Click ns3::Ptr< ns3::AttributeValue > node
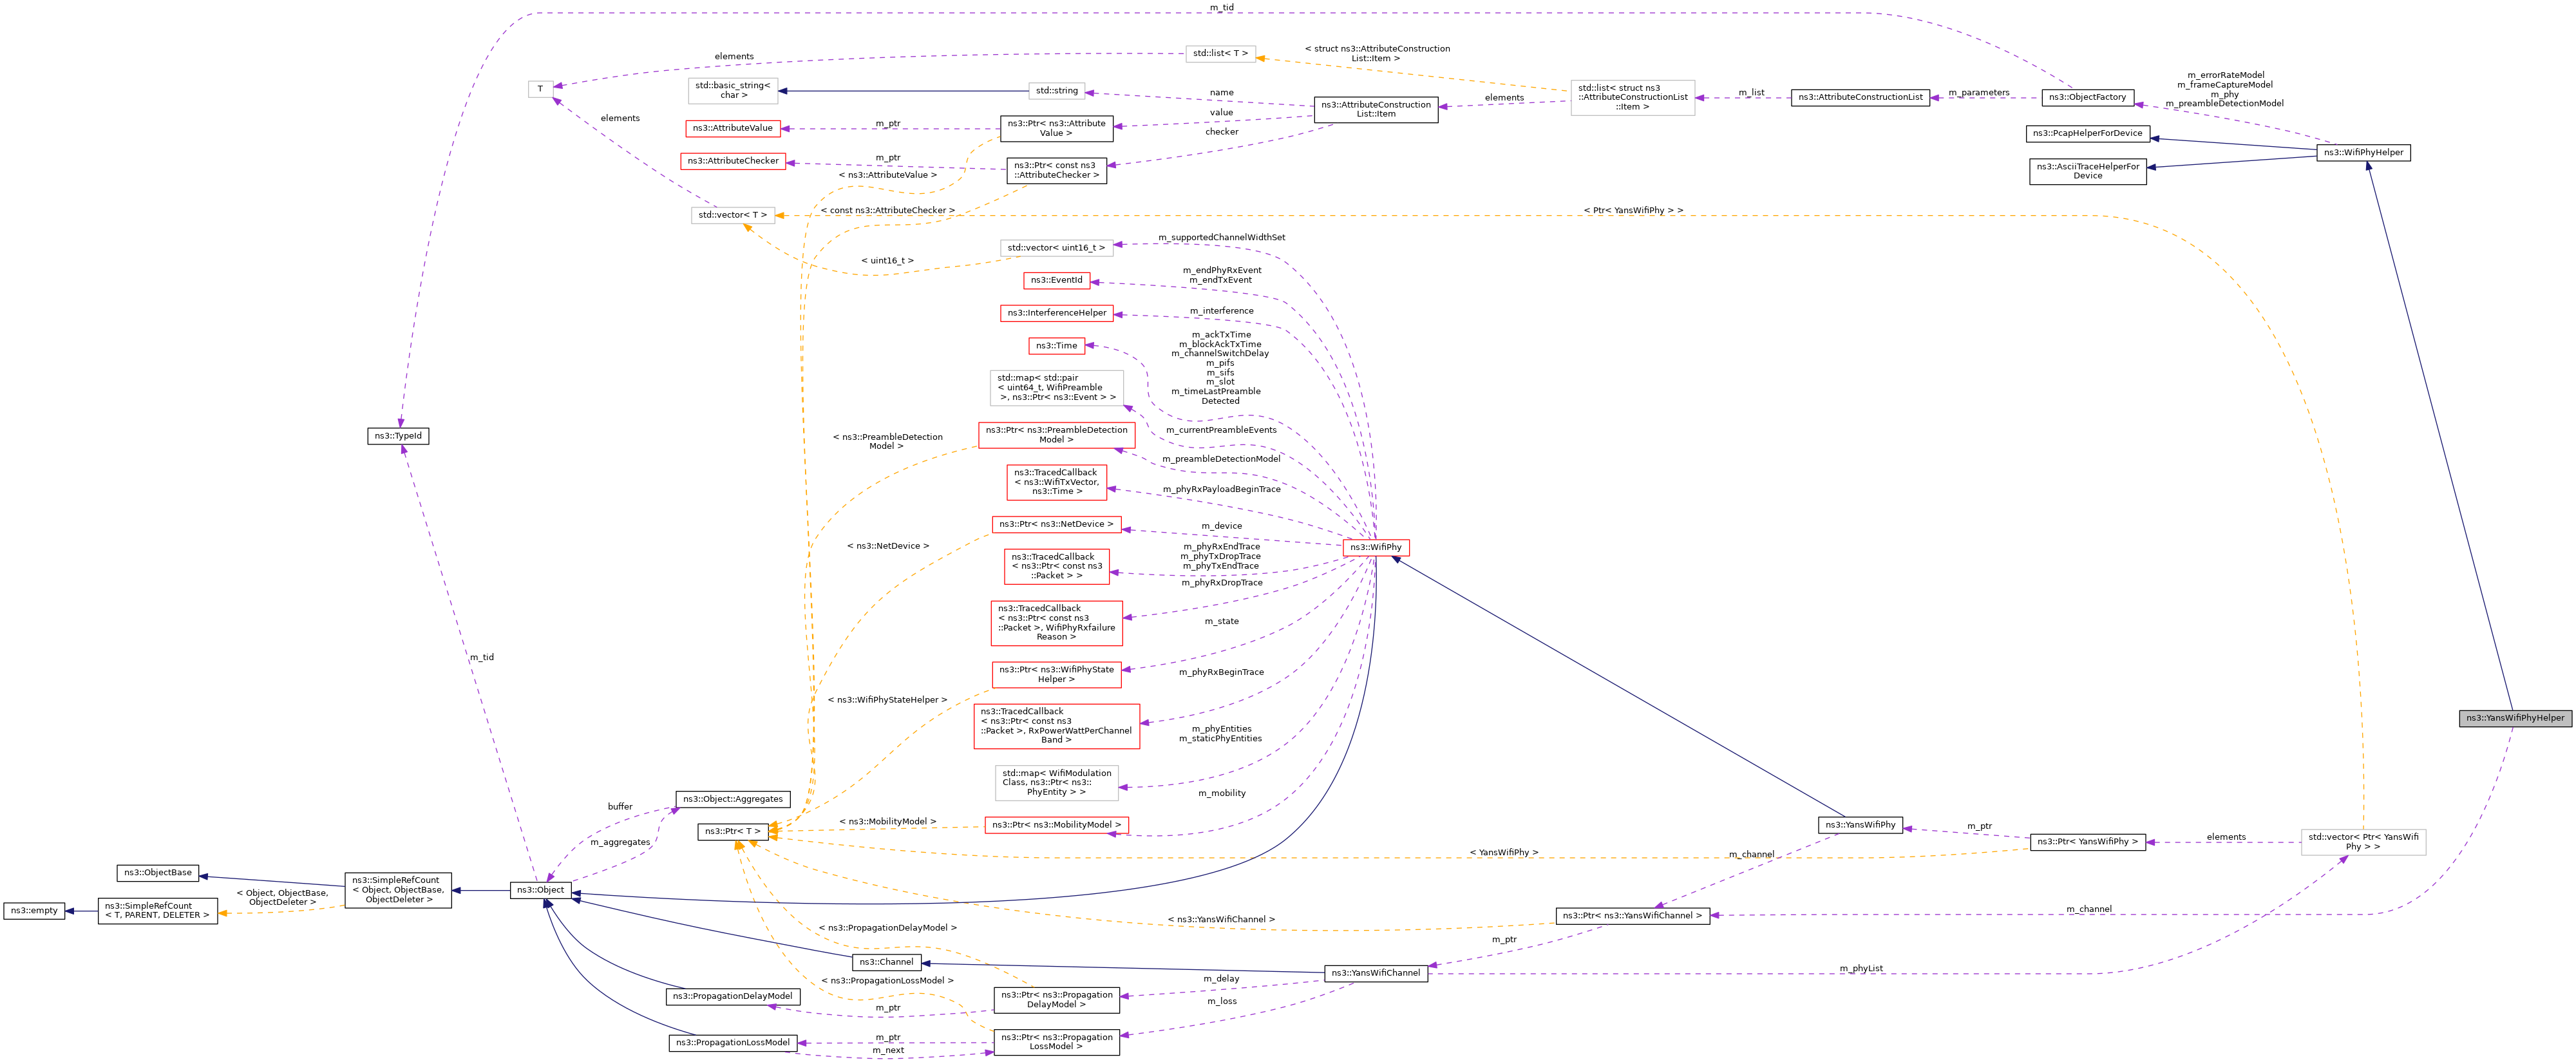The height and width of the screenshot is (1062, 2576). pos(1056,128)
